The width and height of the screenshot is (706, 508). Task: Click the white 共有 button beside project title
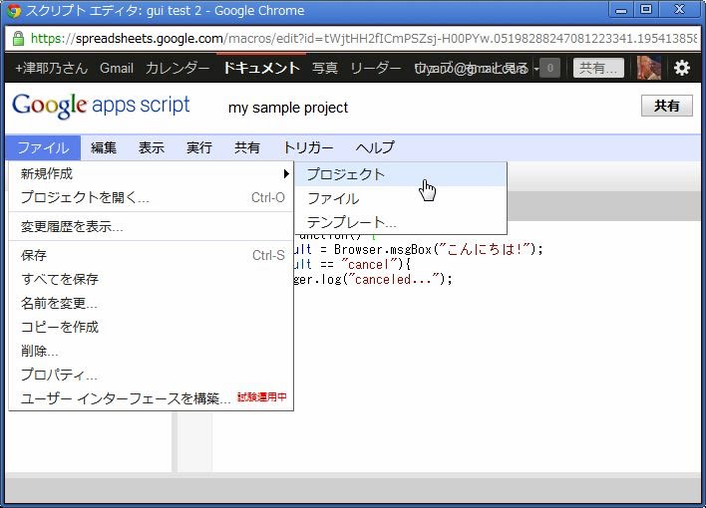666,106
